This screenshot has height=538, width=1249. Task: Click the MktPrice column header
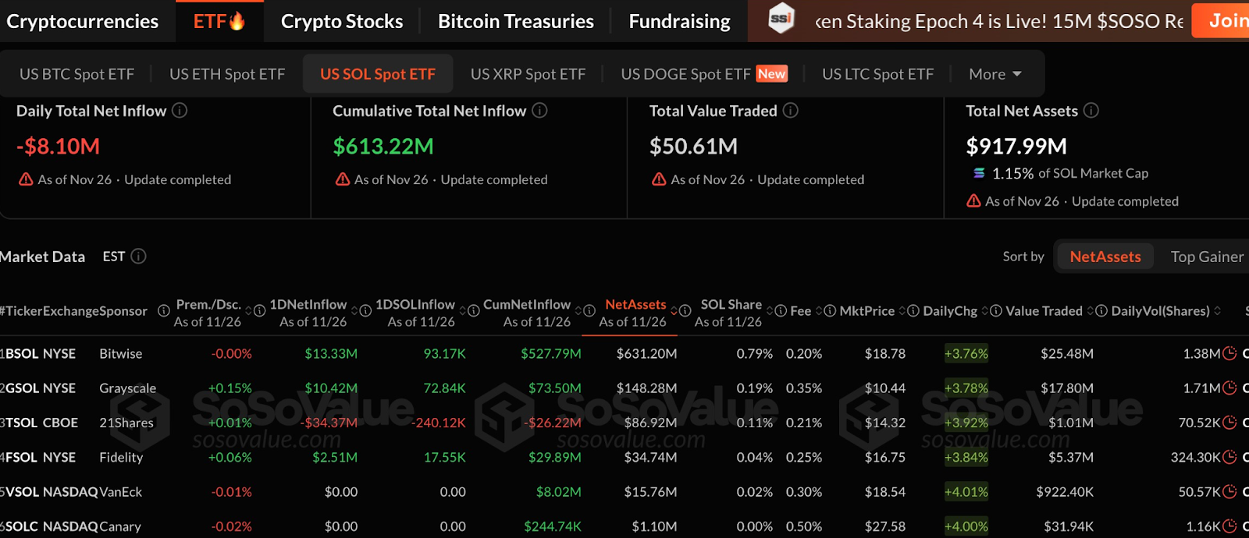coord(866,311)
